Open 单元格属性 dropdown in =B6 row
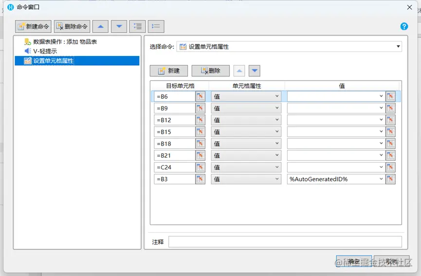 point(246,96)
